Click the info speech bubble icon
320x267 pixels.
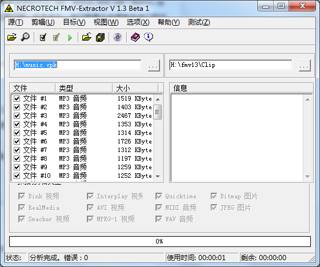[149, 37]
